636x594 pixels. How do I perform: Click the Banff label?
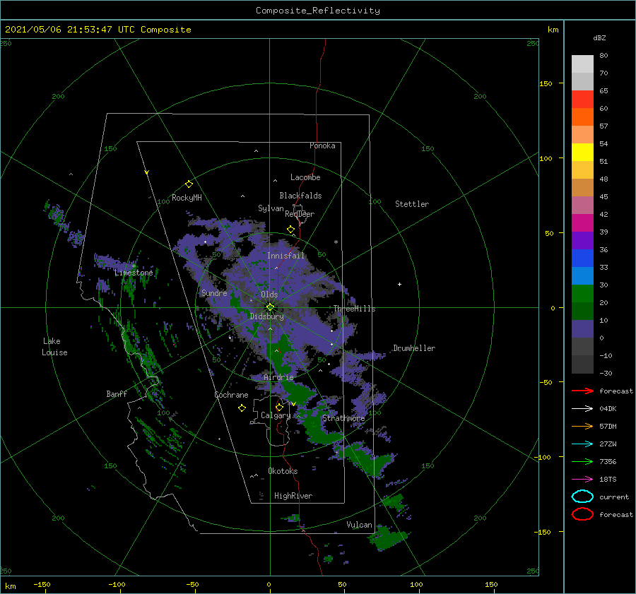point(117,393)
